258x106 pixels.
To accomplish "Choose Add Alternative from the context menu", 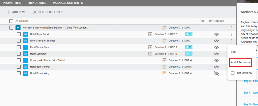I will click(x=240, y=62).
